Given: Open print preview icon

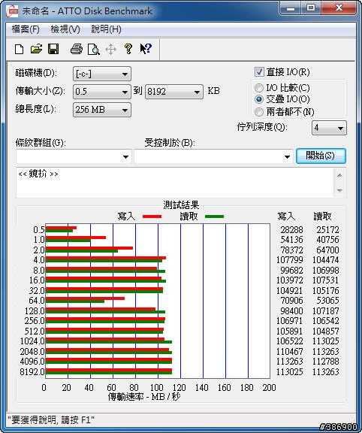Looking at the screenshot, I should (x=94, y=49).
